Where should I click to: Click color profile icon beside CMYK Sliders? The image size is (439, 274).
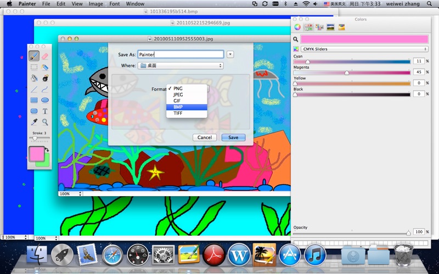pyautogui.click(x=296, y=49)
